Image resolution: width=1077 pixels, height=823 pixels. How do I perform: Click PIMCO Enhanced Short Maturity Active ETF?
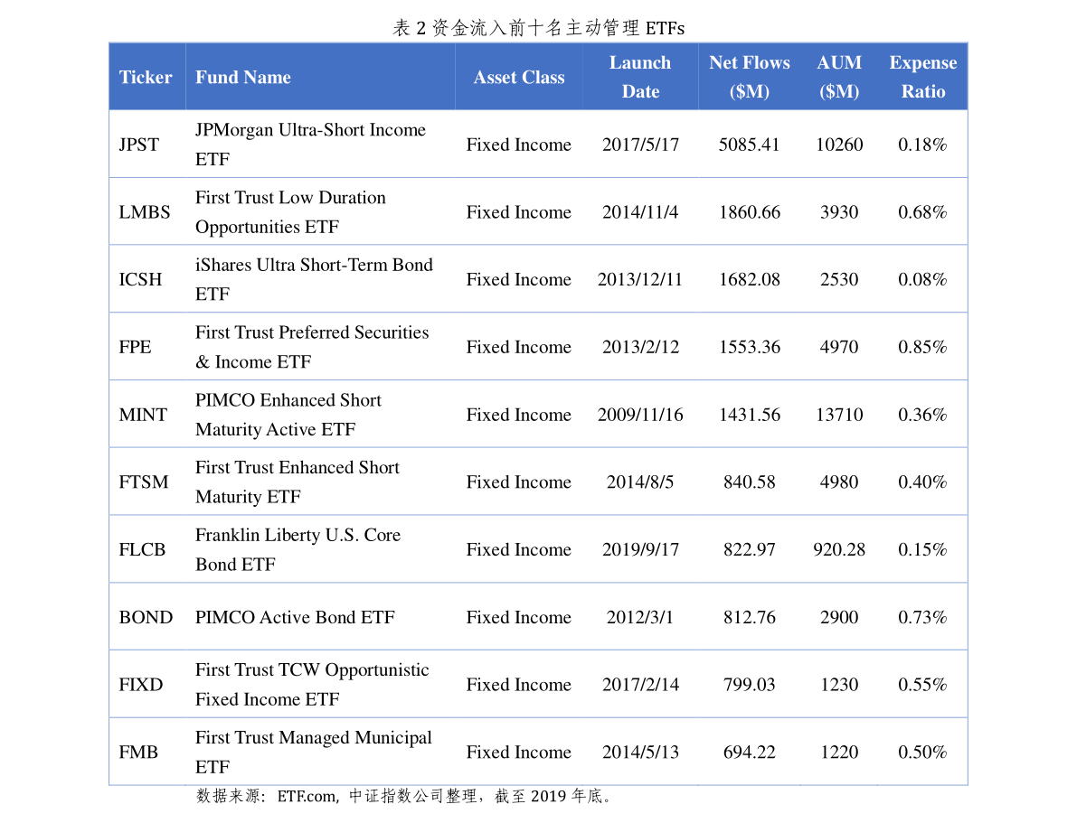[x=288, y=415]
